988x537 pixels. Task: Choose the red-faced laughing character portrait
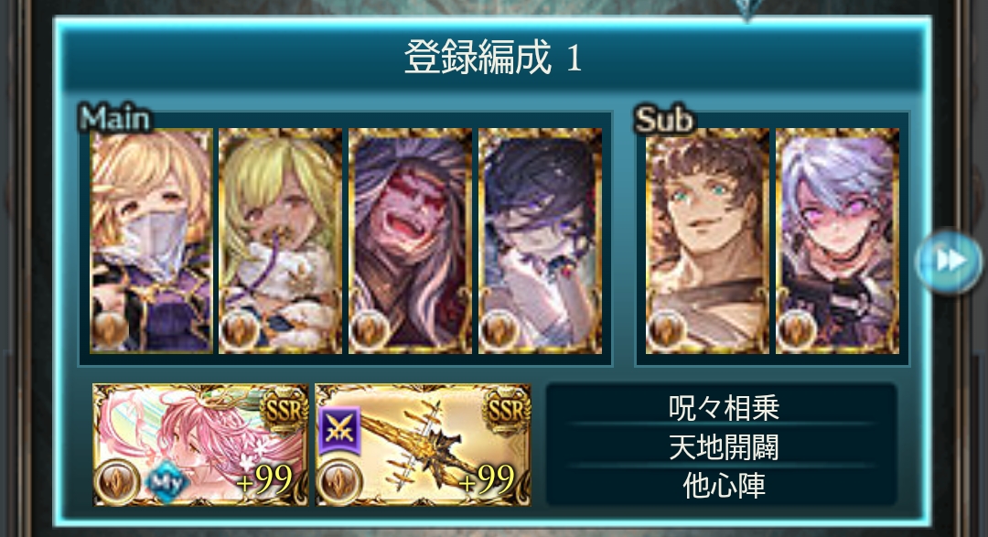click(x=410, y=241)
